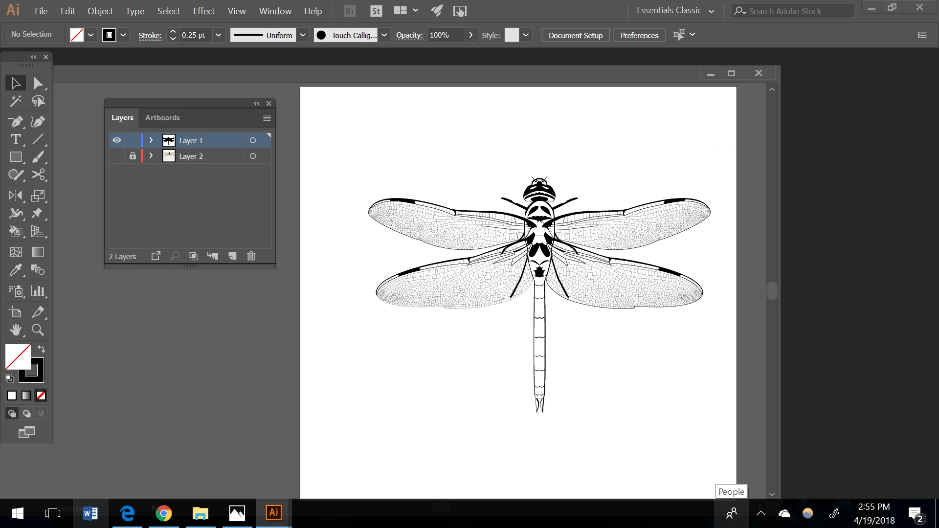Viewport: 939px width, 528px height.
Task: Toggle the visibility box for Layer 2
Action: point(117,156)
